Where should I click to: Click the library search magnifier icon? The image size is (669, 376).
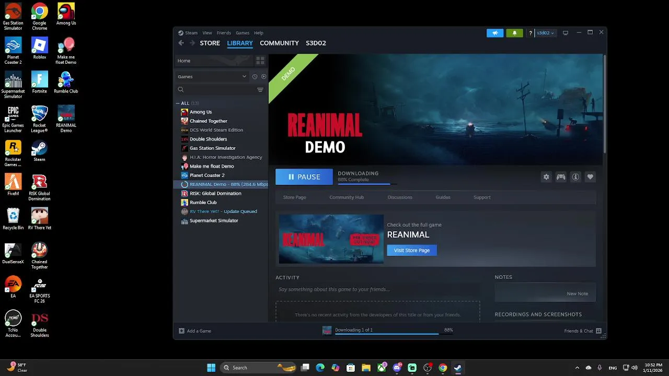click(x=181, y=90)
